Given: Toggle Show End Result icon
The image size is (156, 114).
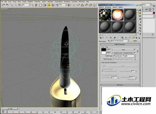Looking at the screenshot, I should (x=134, y=38).
